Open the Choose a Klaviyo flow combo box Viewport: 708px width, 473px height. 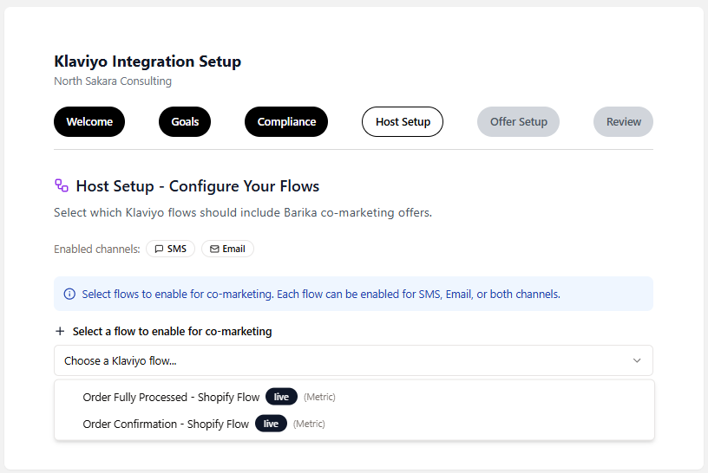(x=347, y=360)
